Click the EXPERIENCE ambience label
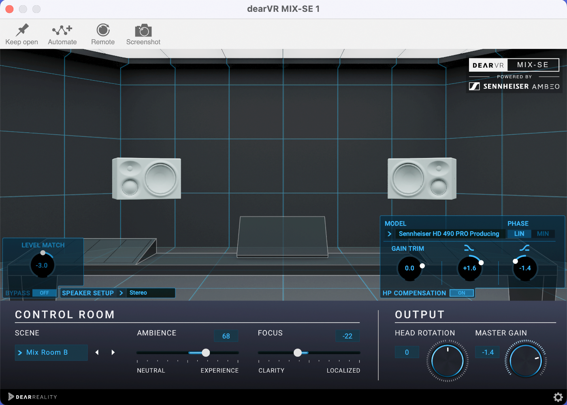567x405 pixels. 220,371
